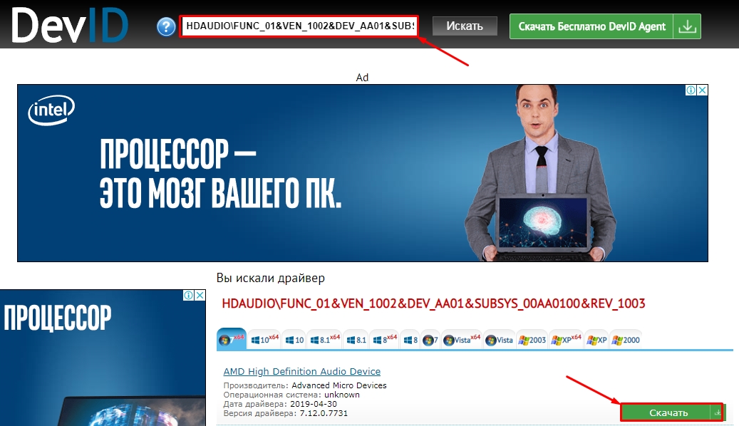Click manufacturer Advanced Micro Devices text
Screen dimensions: 739x426
click(x=339, y=385)
